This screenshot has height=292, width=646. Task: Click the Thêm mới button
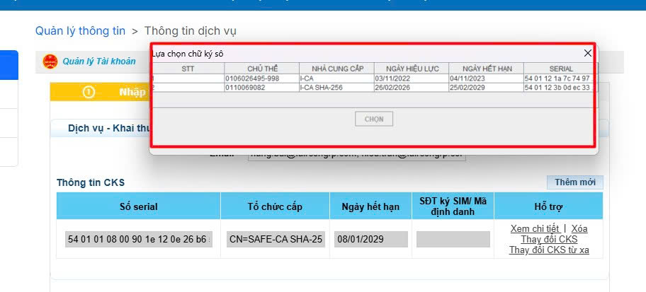point(574,182)
